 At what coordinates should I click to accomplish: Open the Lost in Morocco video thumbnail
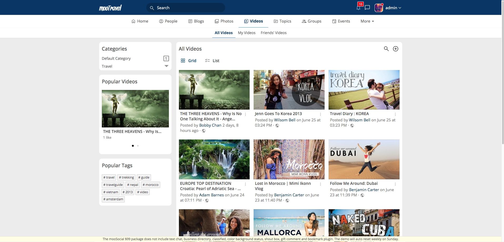point(289,159)
